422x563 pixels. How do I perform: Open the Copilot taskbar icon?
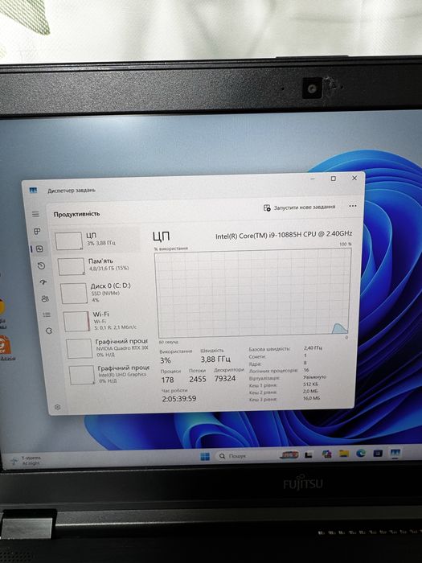click(326, 454)
